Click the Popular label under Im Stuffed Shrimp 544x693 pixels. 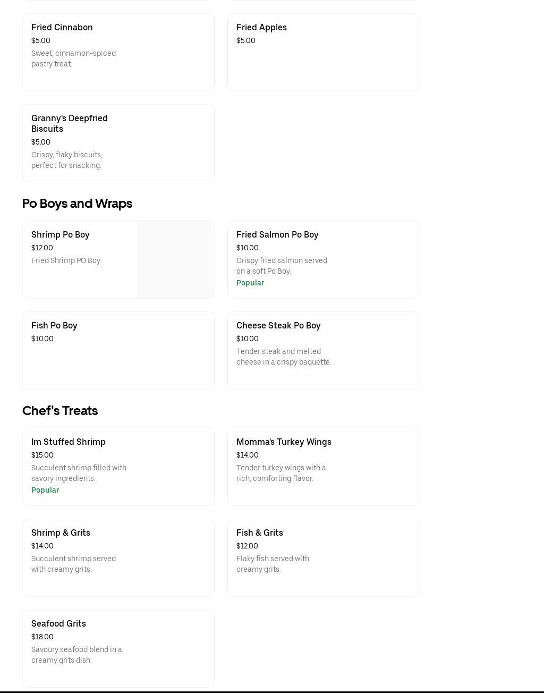[x=45, y=490]
